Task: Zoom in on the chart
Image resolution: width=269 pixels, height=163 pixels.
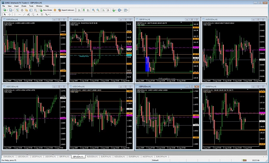Action: (93, 10)
